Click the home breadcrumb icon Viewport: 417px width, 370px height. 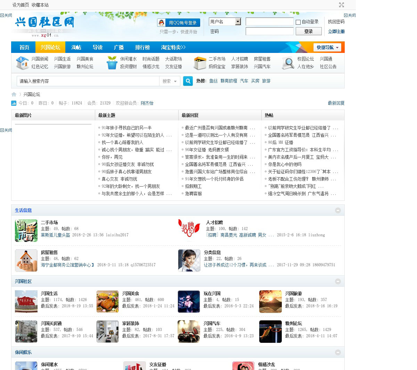click(14, 94)
